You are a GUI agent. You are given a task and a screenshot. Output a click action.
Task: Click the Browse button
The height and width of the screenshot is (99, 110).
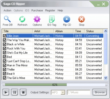(100, 92)
